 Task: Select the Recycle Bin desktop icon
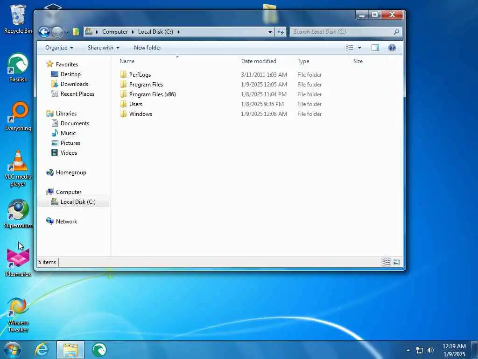pyautogui.click(x=18, y=19)
